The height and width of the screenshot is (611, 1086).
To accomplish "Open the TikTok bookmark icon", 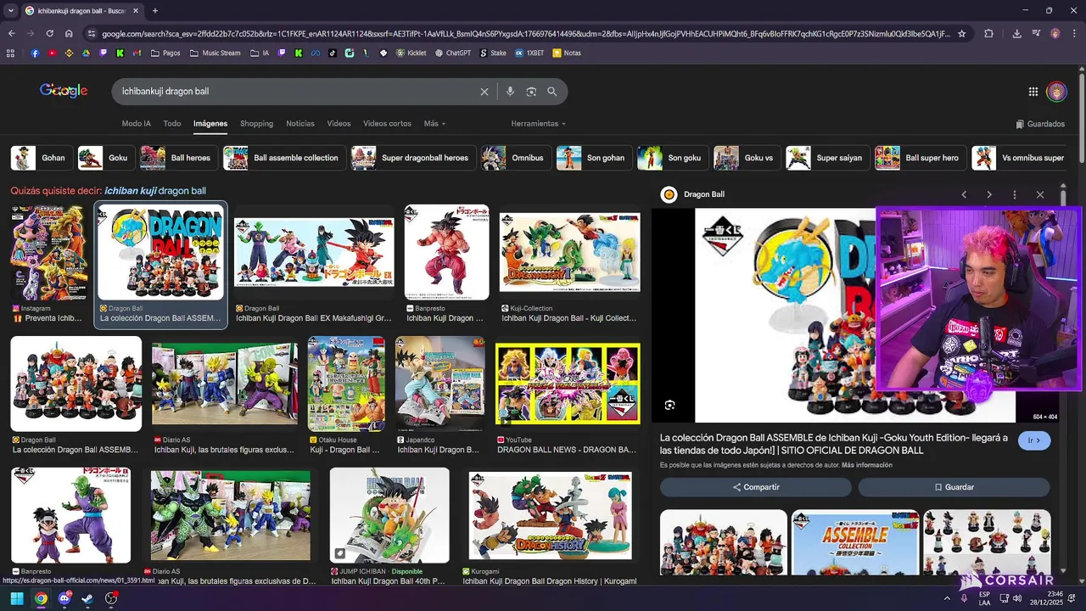I will click(x=332, y=53).
